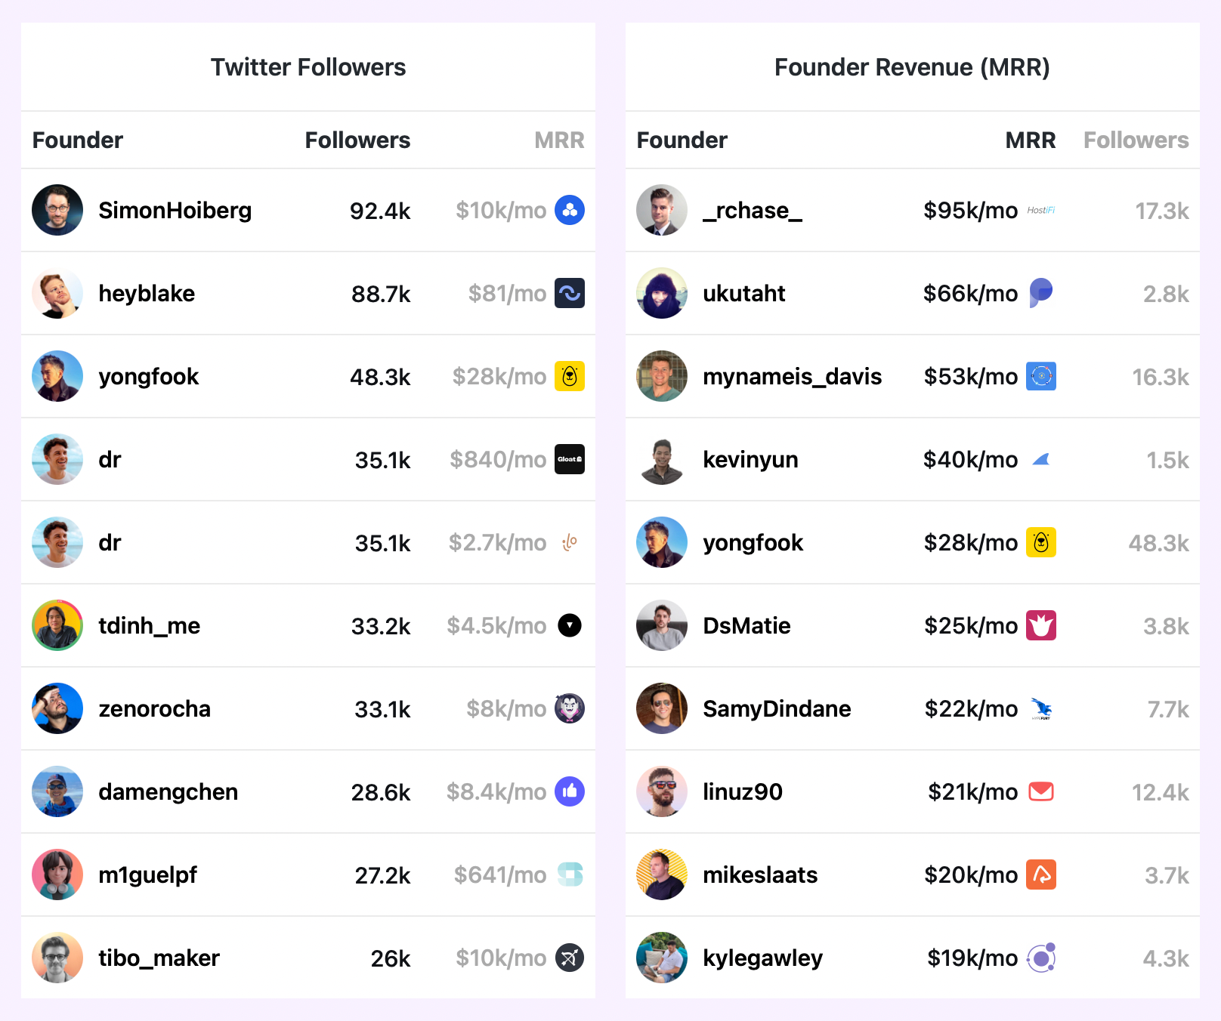Click tibo_maker's avatar photo
The height and width of the screenshot is (1021, 1221).
[57, 958]
